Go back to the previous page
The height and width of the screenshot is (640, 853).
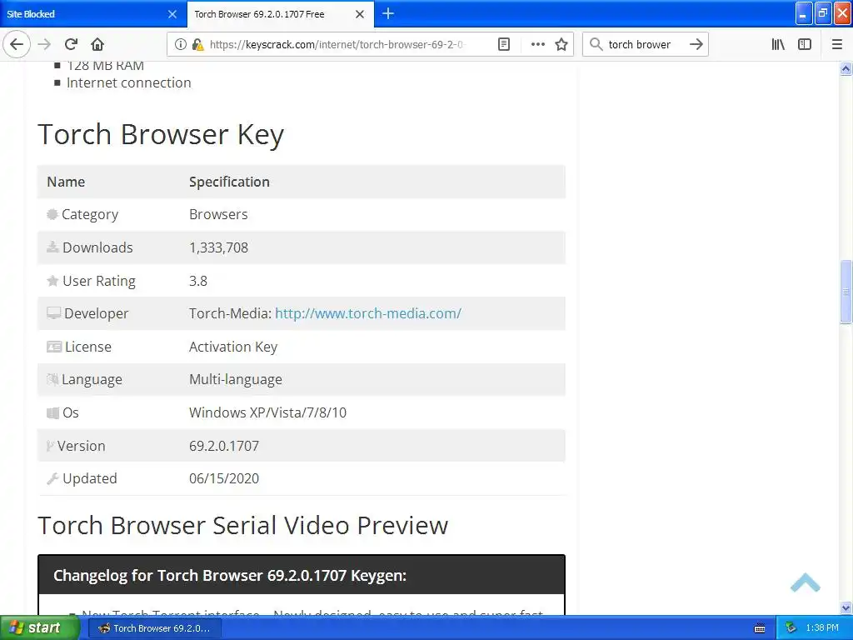point(17,44)
